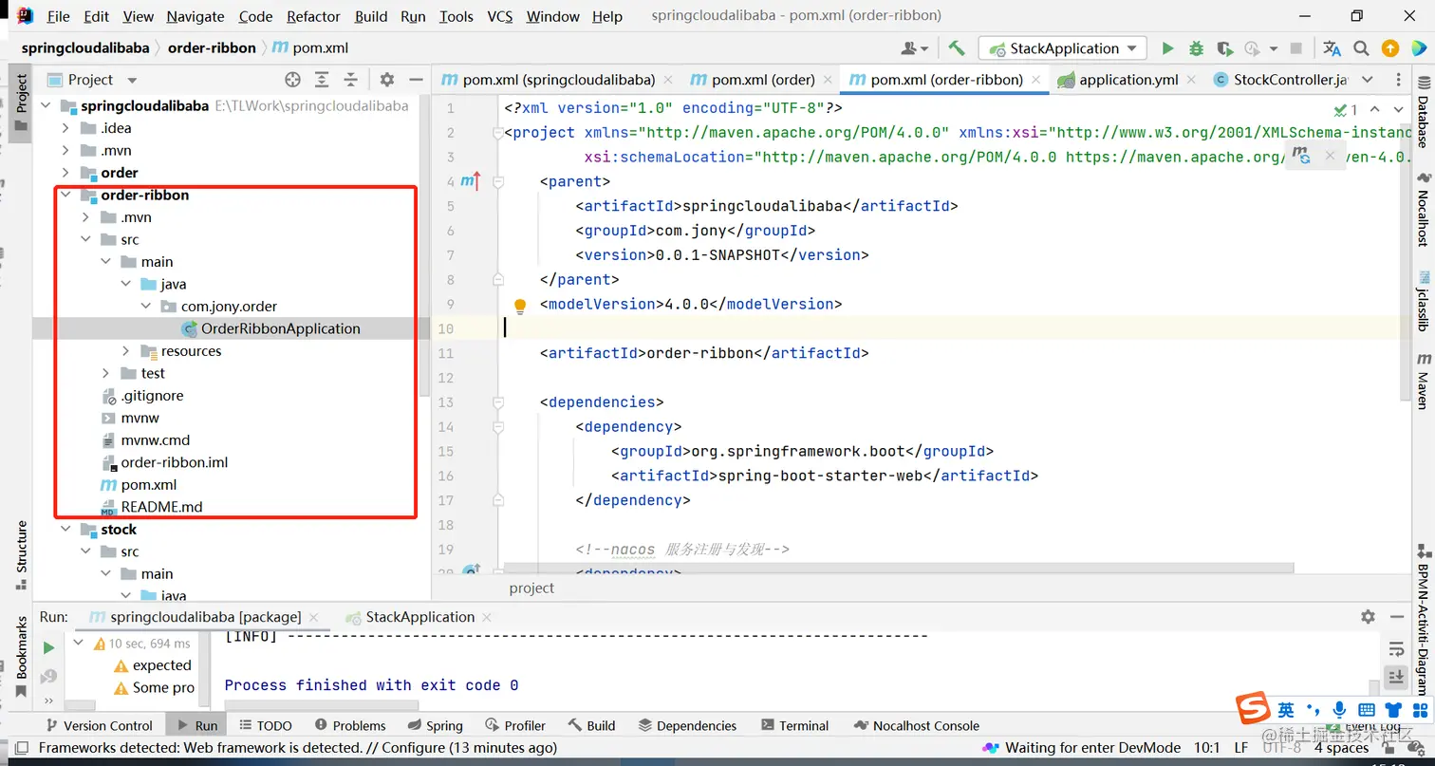Viewport: 1435px width, 766px height.
Task: Select OrderRibbonApplication class in project tree
Action: 280,328
